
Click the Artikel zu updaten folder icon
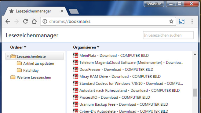click(x=19, y=63)
